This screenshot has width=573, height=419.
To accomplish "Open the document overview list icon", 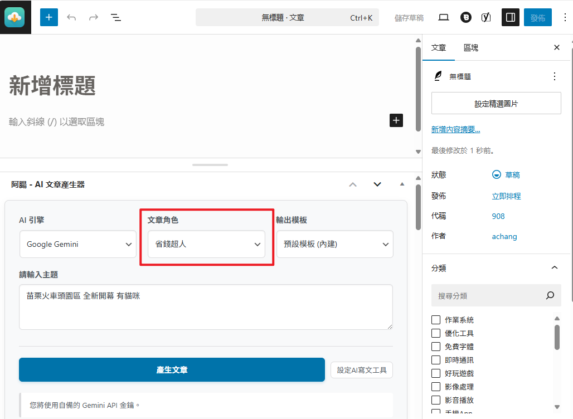I will click(116, 17).
